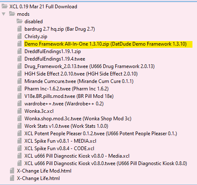Select XCL u666 Pill Diagnostic Kiosk v0.8.0.twee entry
The image size is (197, 185).
point(106,163)
